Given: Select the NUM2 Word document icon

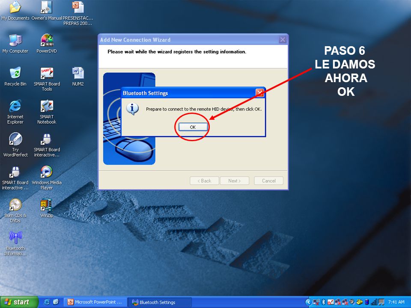Looking at the screenshot, I should tap(78, 77).
